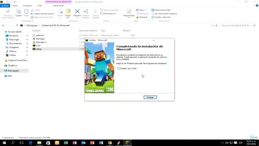Viewport: 259px width, 146px height.
Task: Sort by the Tamaño column header
Action: click(x=126, y=31)
